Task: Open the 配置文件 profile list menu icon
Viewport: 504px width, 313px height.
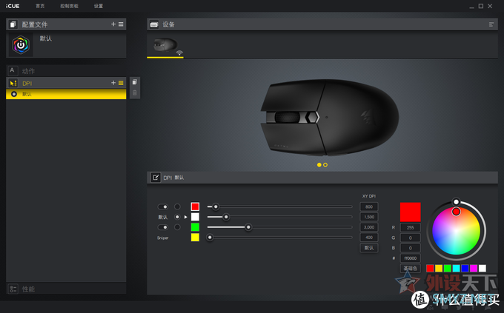Action: pos(121,24)
